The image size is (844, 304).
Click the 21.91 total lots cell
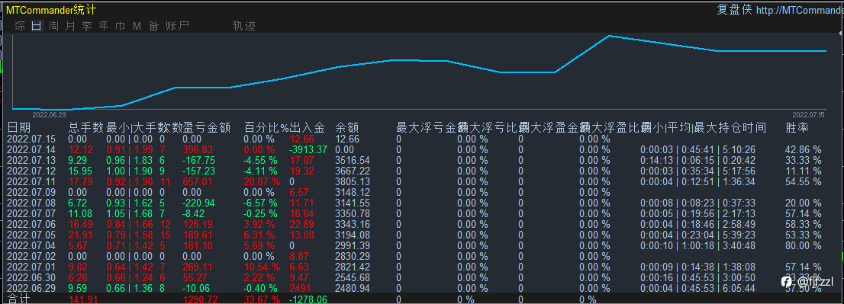pos(81,235)
